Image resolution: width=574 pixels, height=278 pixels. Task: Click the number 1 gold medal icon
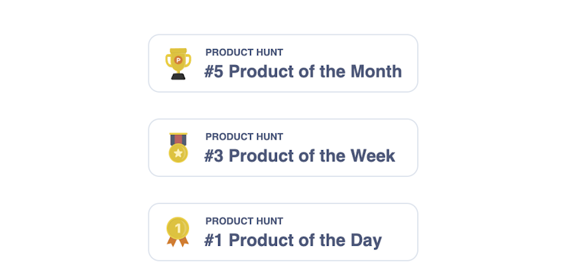point(178,232)
